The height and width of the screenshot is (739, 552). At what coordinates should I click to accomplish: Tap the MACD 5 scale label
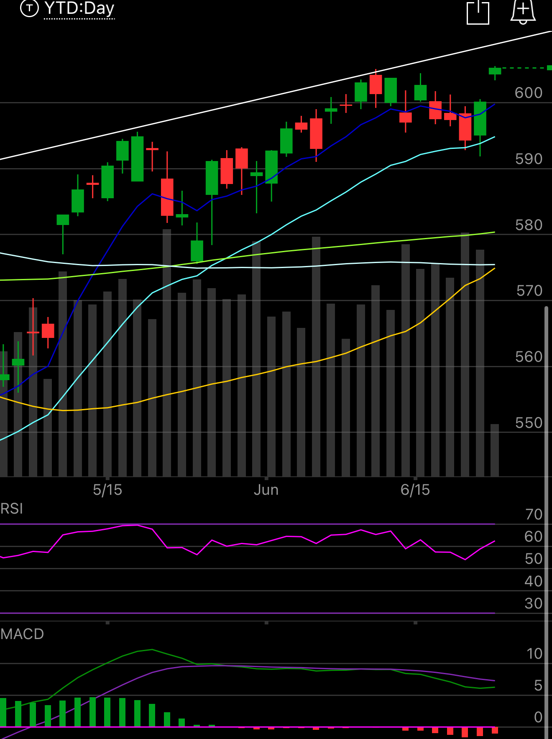pyautogui.click(x=538, y=685)
